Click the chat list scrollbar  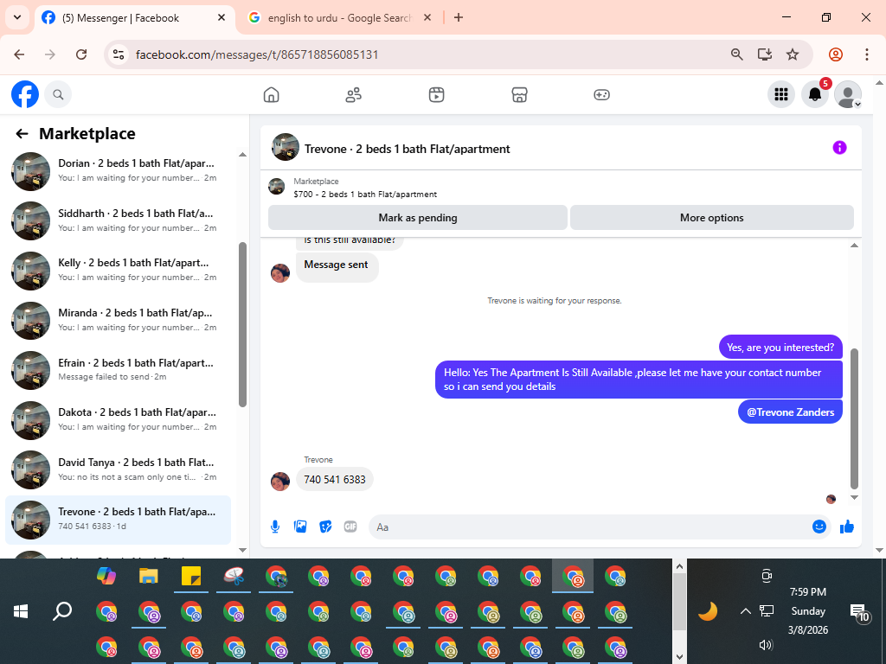pyautogui.click(x=242, y=325)
